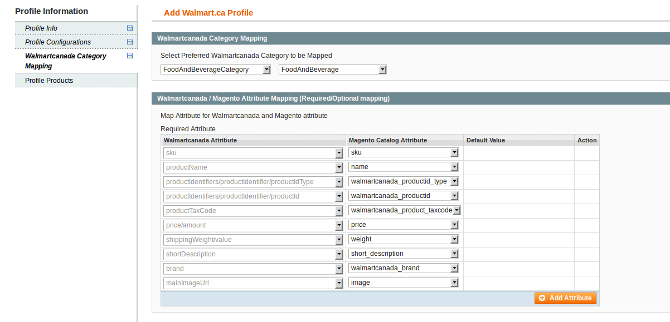The height and width of the screenshot is (322, 670).
Task: Open the Magento dropdown showing weight
Action: [404, 239]
